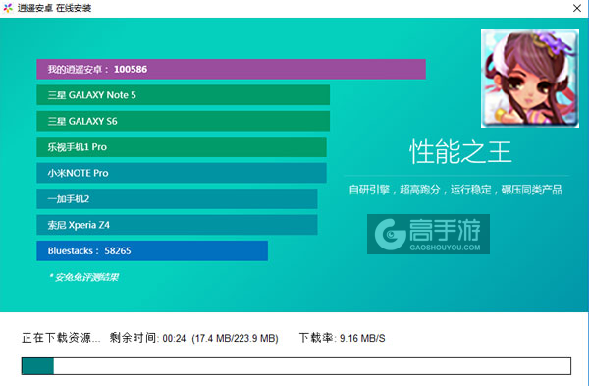The width and height of the screenshot is (589, 386).
Task: Select the 乐视手机1 Pro bar
Action: click(182, 147)
